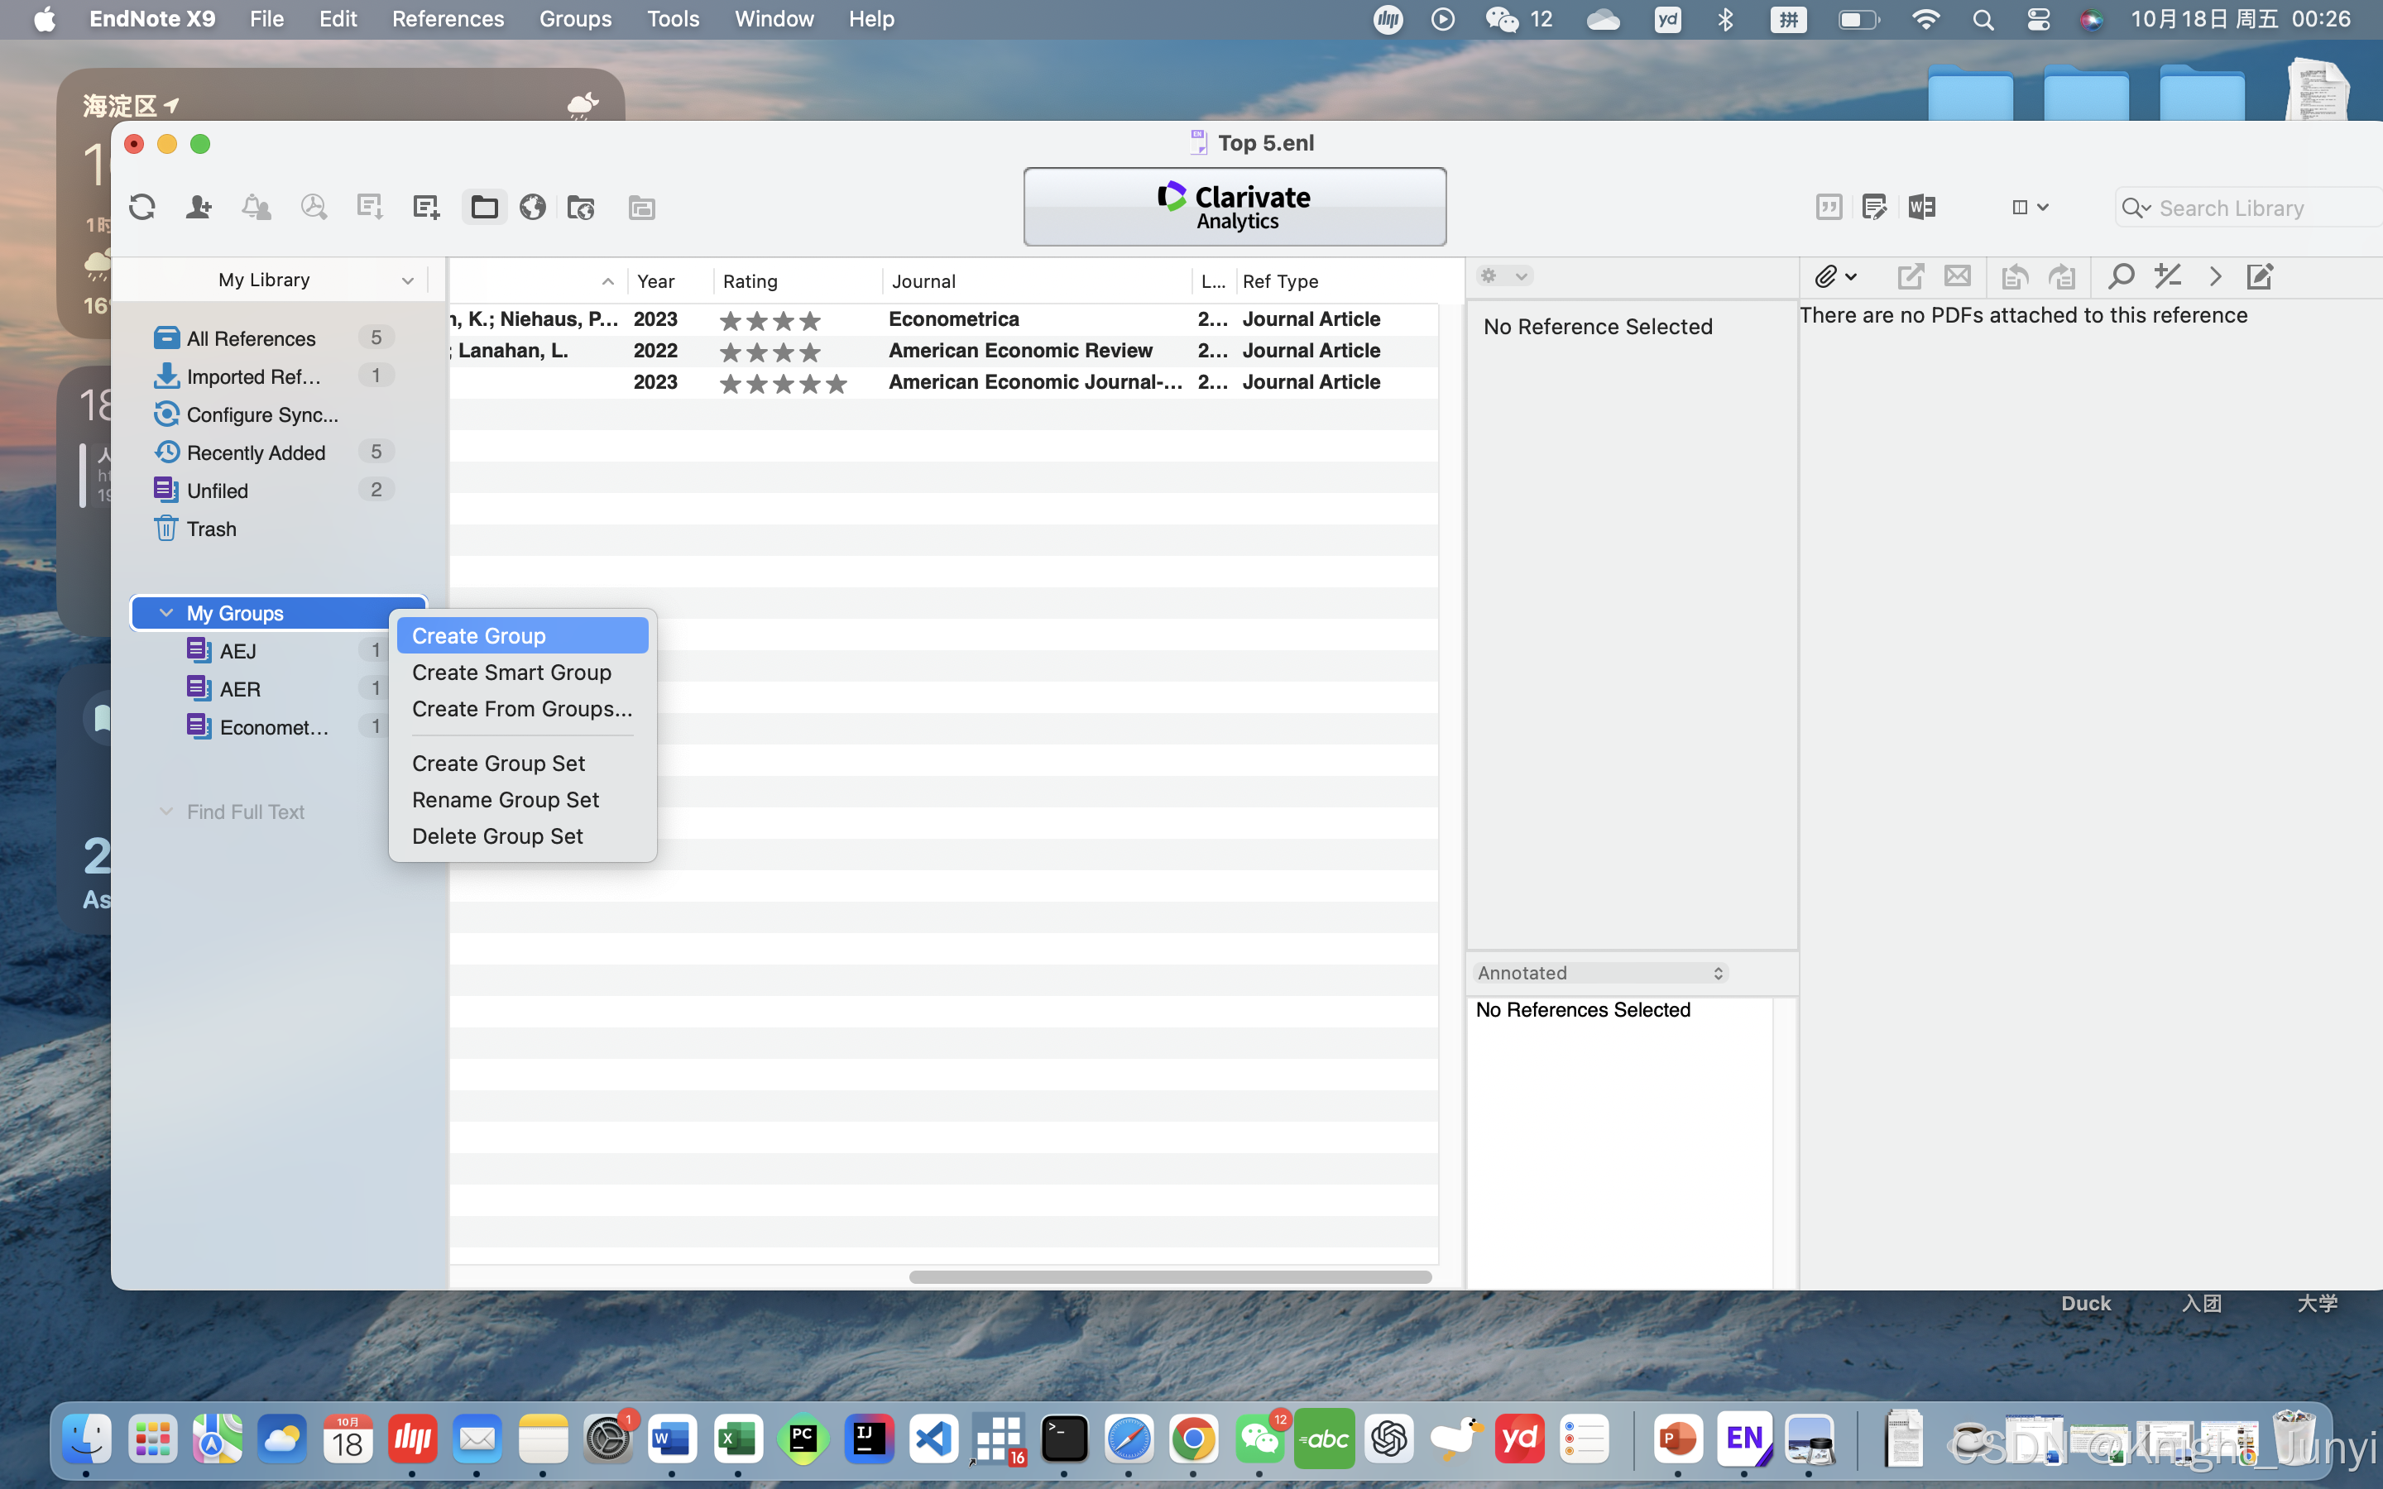Open the paperclip attachment dropdown
This screenshot has height=1489, width=2383.
(1835, 277)
